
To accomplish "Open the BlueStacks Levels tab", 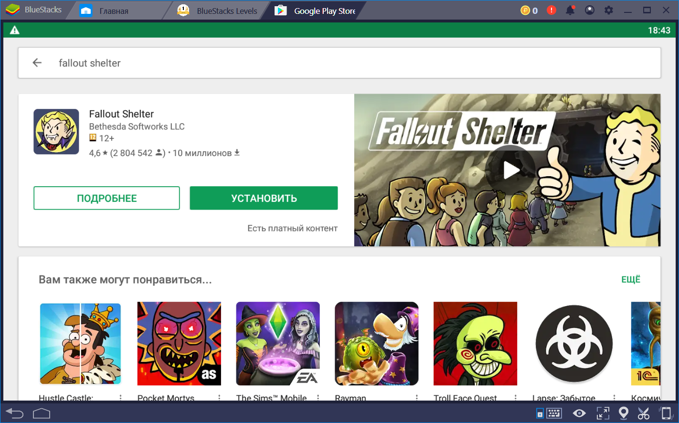I will 217,11.
